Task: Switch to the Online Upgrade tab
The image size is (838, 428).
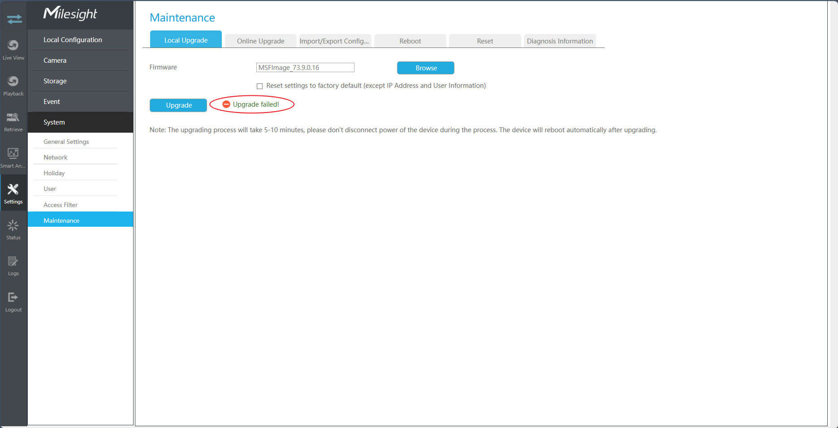Action: [260, 41]
